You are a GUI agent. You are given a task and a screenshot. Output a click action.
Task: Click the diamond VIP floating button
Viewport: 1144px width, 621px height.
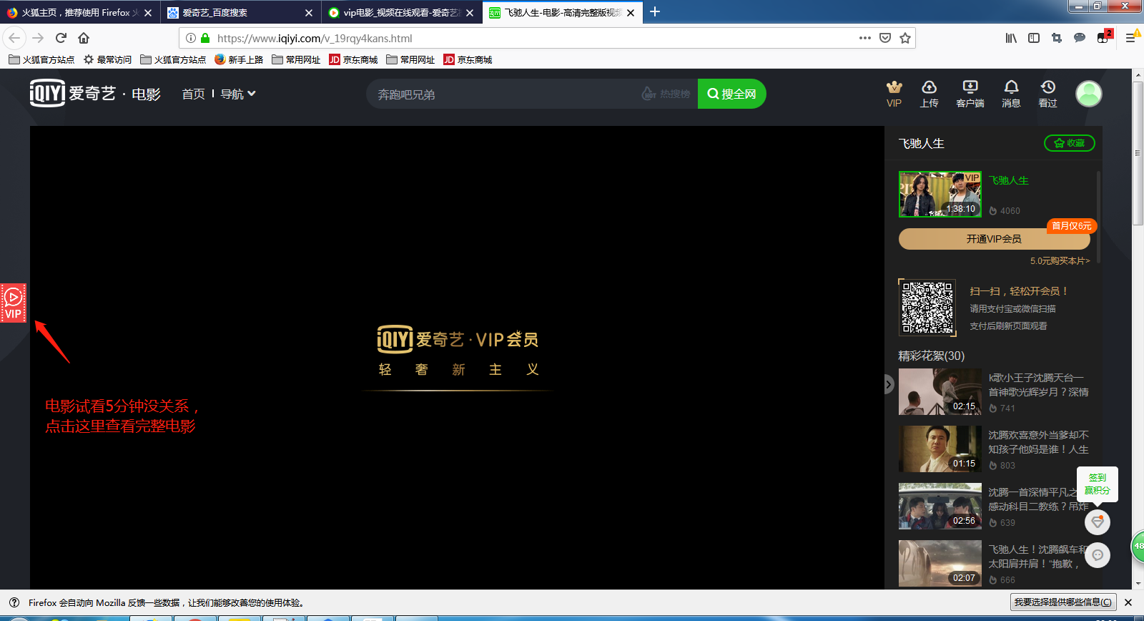pyautogui.click(x=1098, y=522)
